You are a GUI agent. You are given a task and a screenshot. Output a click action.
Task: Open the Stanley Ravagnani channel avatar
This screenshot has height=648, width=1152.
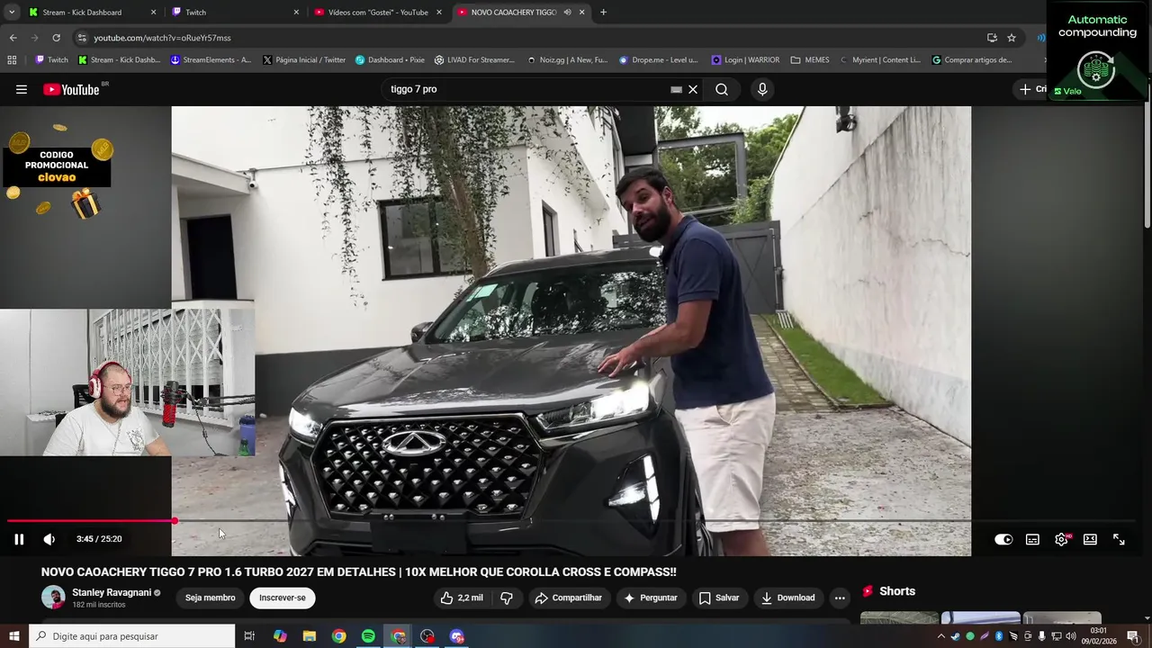pyautogui.click(x=53, y=598)
